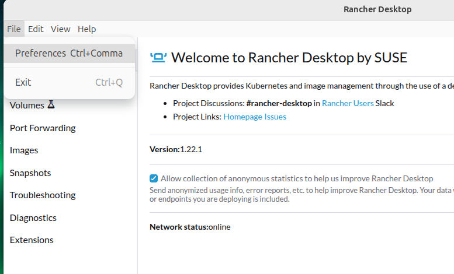The height and width of the screenshot is (274, 454).
Task: Open the View menu
Action: click(x=61, y=29)
